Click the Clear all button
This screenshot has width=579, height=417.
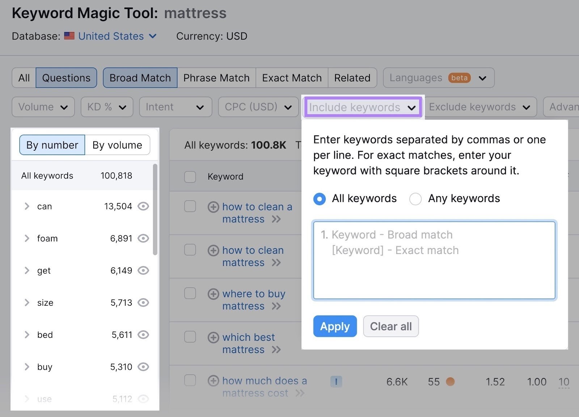click(391, 326)
